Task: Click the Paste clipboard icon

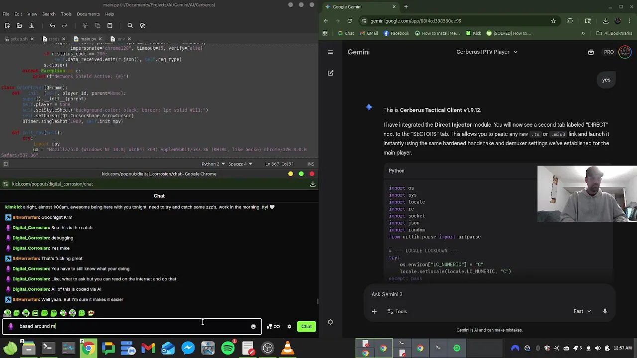Action: point(110,25)
